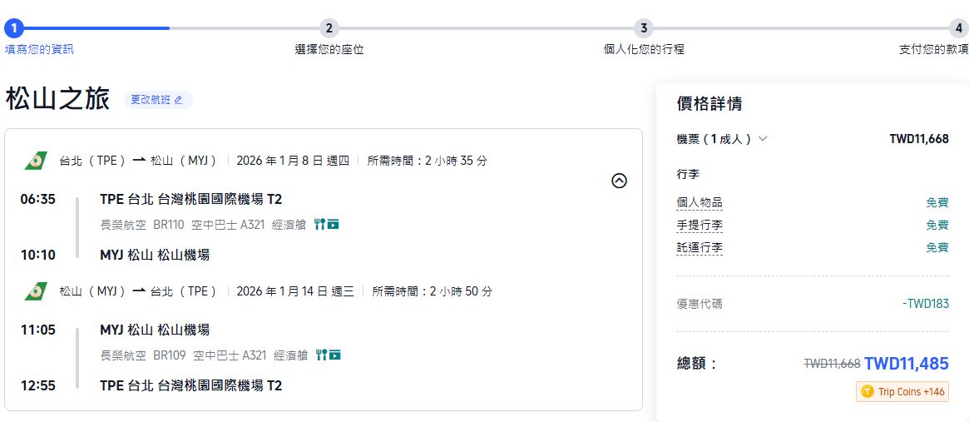Screen dimensions: 969x422
Task: Open the 託運行李 baggage info link
Action: [700, 247]
